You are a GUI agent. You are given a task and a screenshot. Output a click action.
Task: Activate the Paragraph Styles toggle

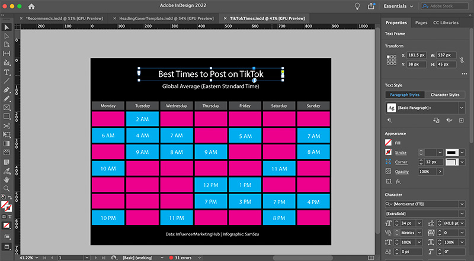click(x=405, y=95)
